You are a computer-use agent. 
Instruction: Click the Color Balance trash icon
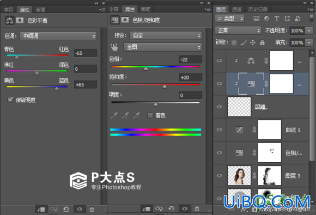tap(92, 210)
